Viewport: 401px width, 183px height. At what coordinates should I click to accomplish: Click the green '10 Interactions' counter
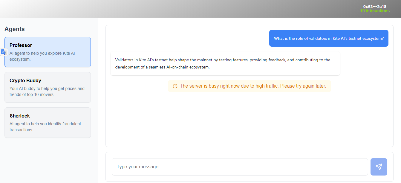pyautogui.click(x=375, y=11)
